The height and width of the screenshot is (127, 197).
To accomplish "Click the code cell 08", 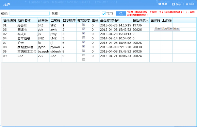I will click(x=10, y=47).
